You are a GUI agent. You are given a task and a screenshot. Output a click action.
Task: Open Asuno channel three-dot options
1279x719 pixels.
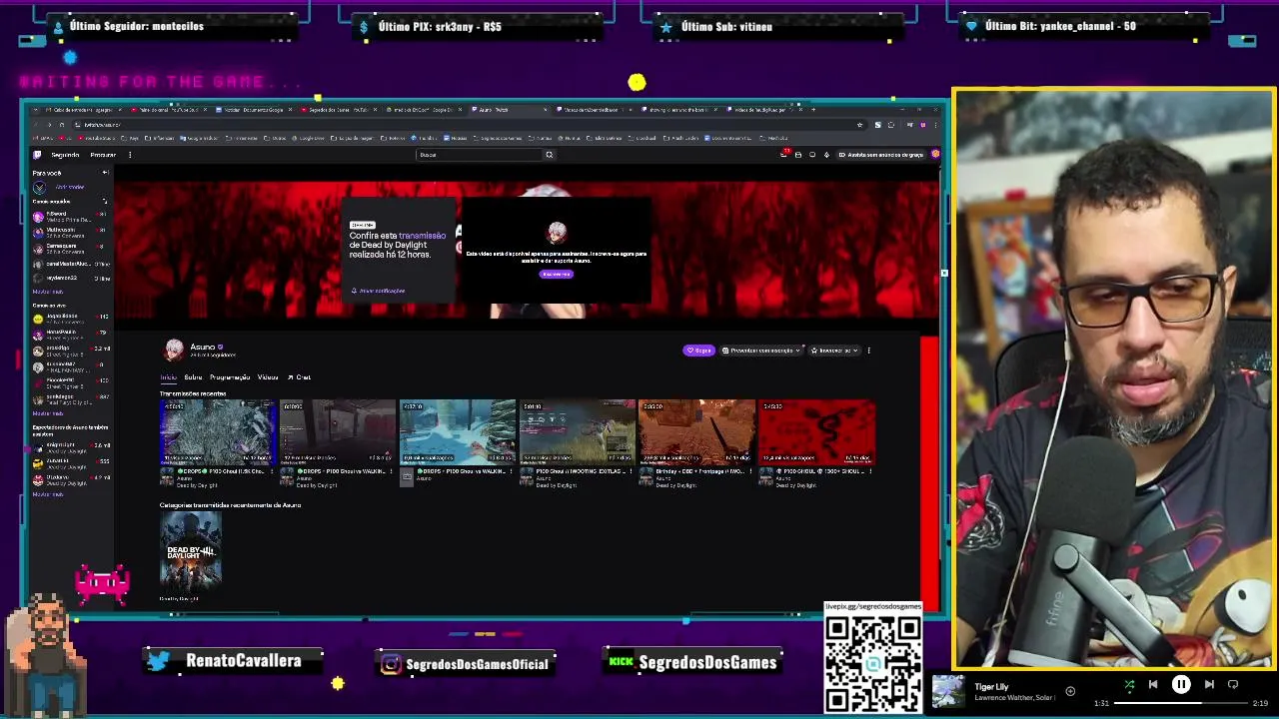coord(868,351)
